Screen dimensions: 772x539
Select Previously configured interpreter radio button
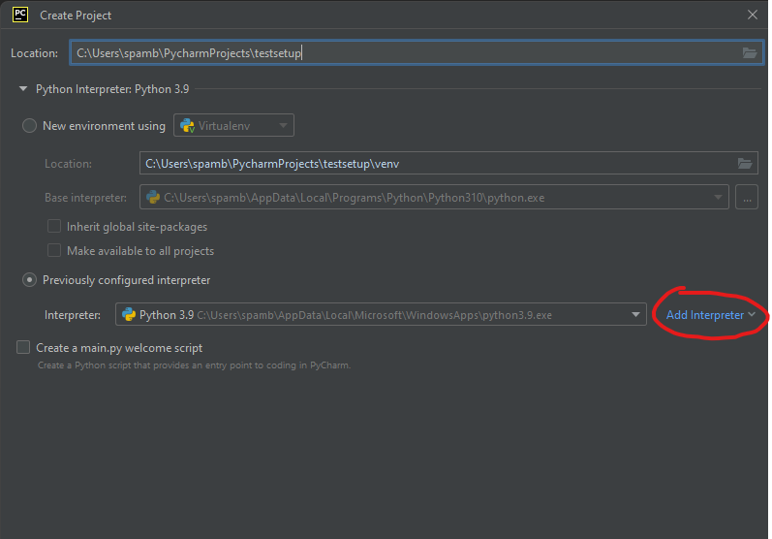pyautogui.click(x=29, y=280)
